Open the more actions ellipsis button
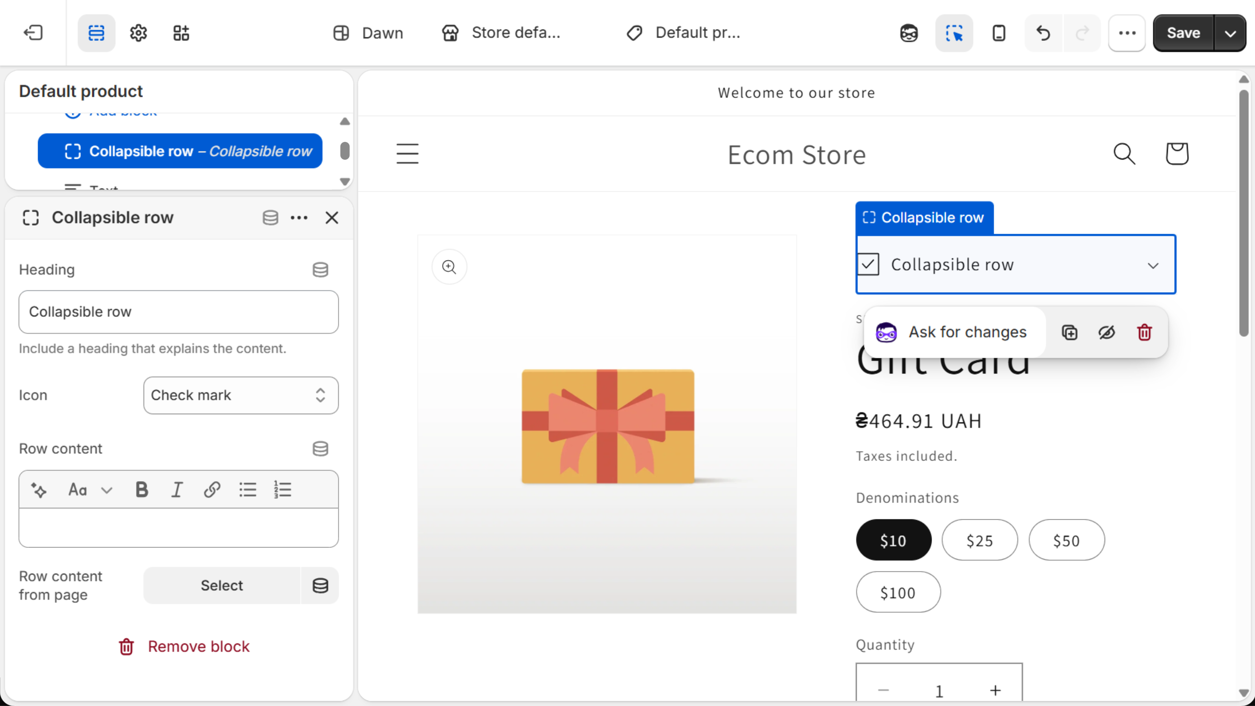The image size is (1255, 706). pos(1127,33)
